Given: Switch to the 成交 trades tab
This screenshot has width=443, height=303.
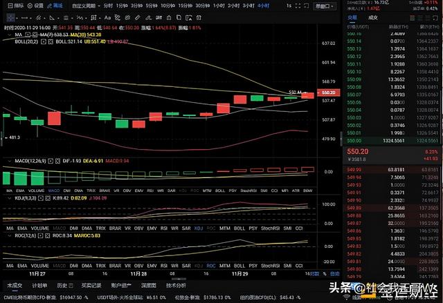Looking at the screenshot, I should click(373, 18).
